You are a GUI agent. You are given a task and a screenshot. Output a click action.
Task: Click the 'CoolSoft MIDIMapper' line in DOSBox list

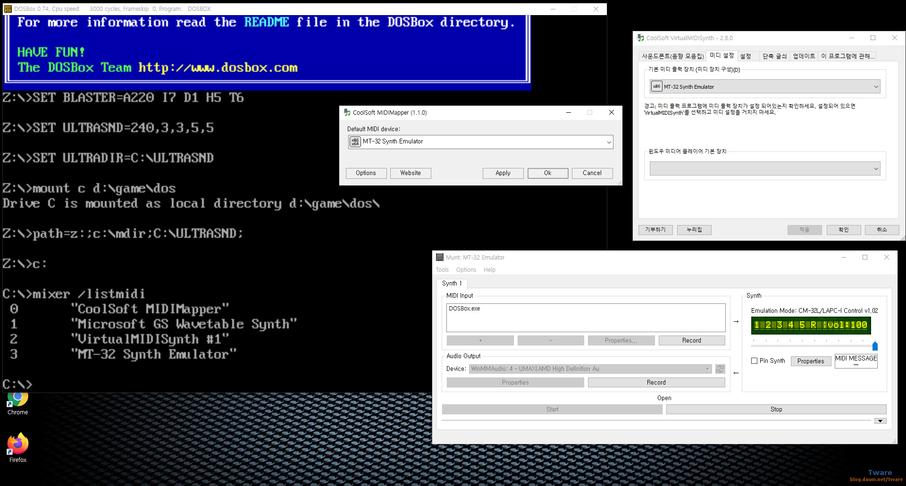(x=151, y=309)
